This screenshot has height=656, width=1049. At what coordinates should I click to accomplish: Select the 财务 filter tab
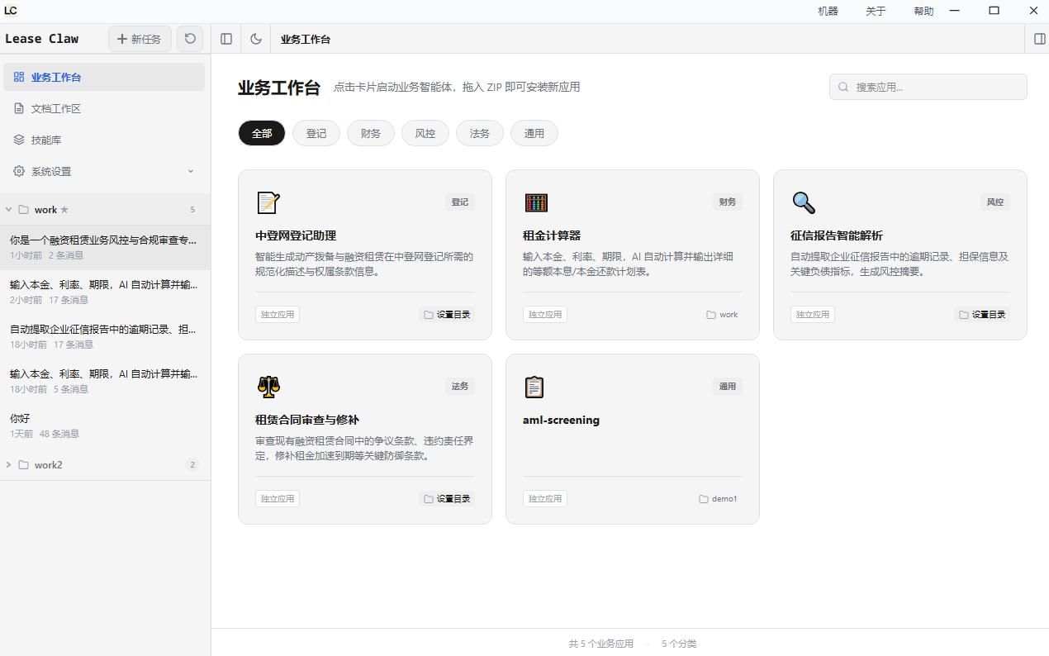tap(371, 133)
